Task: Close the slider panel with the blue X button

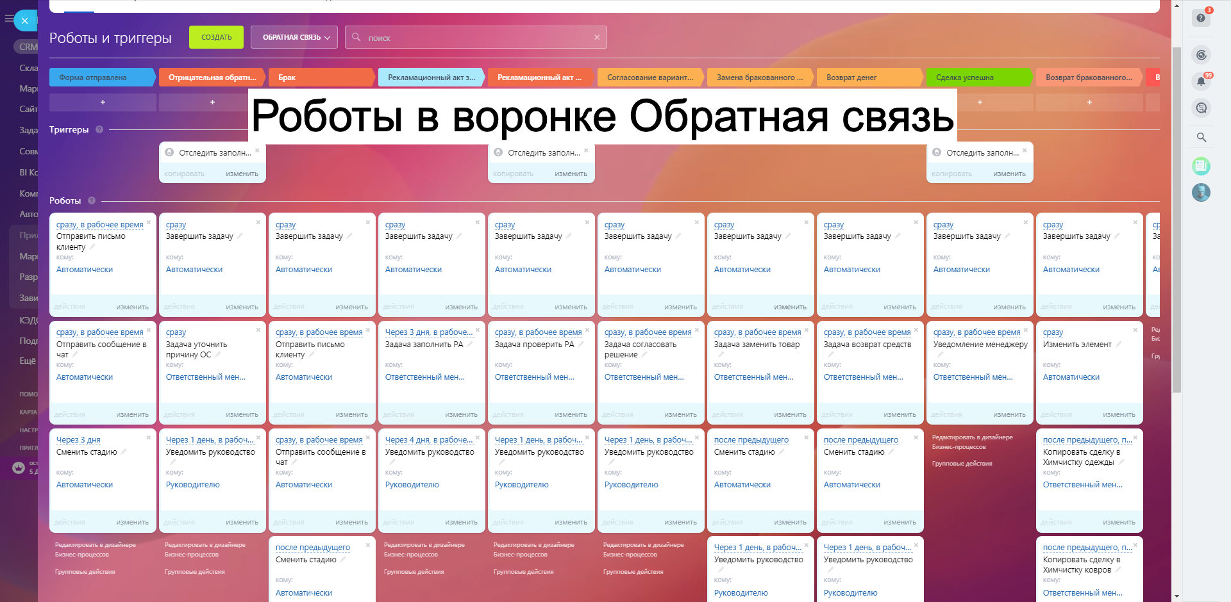Action: pos(25,20)
